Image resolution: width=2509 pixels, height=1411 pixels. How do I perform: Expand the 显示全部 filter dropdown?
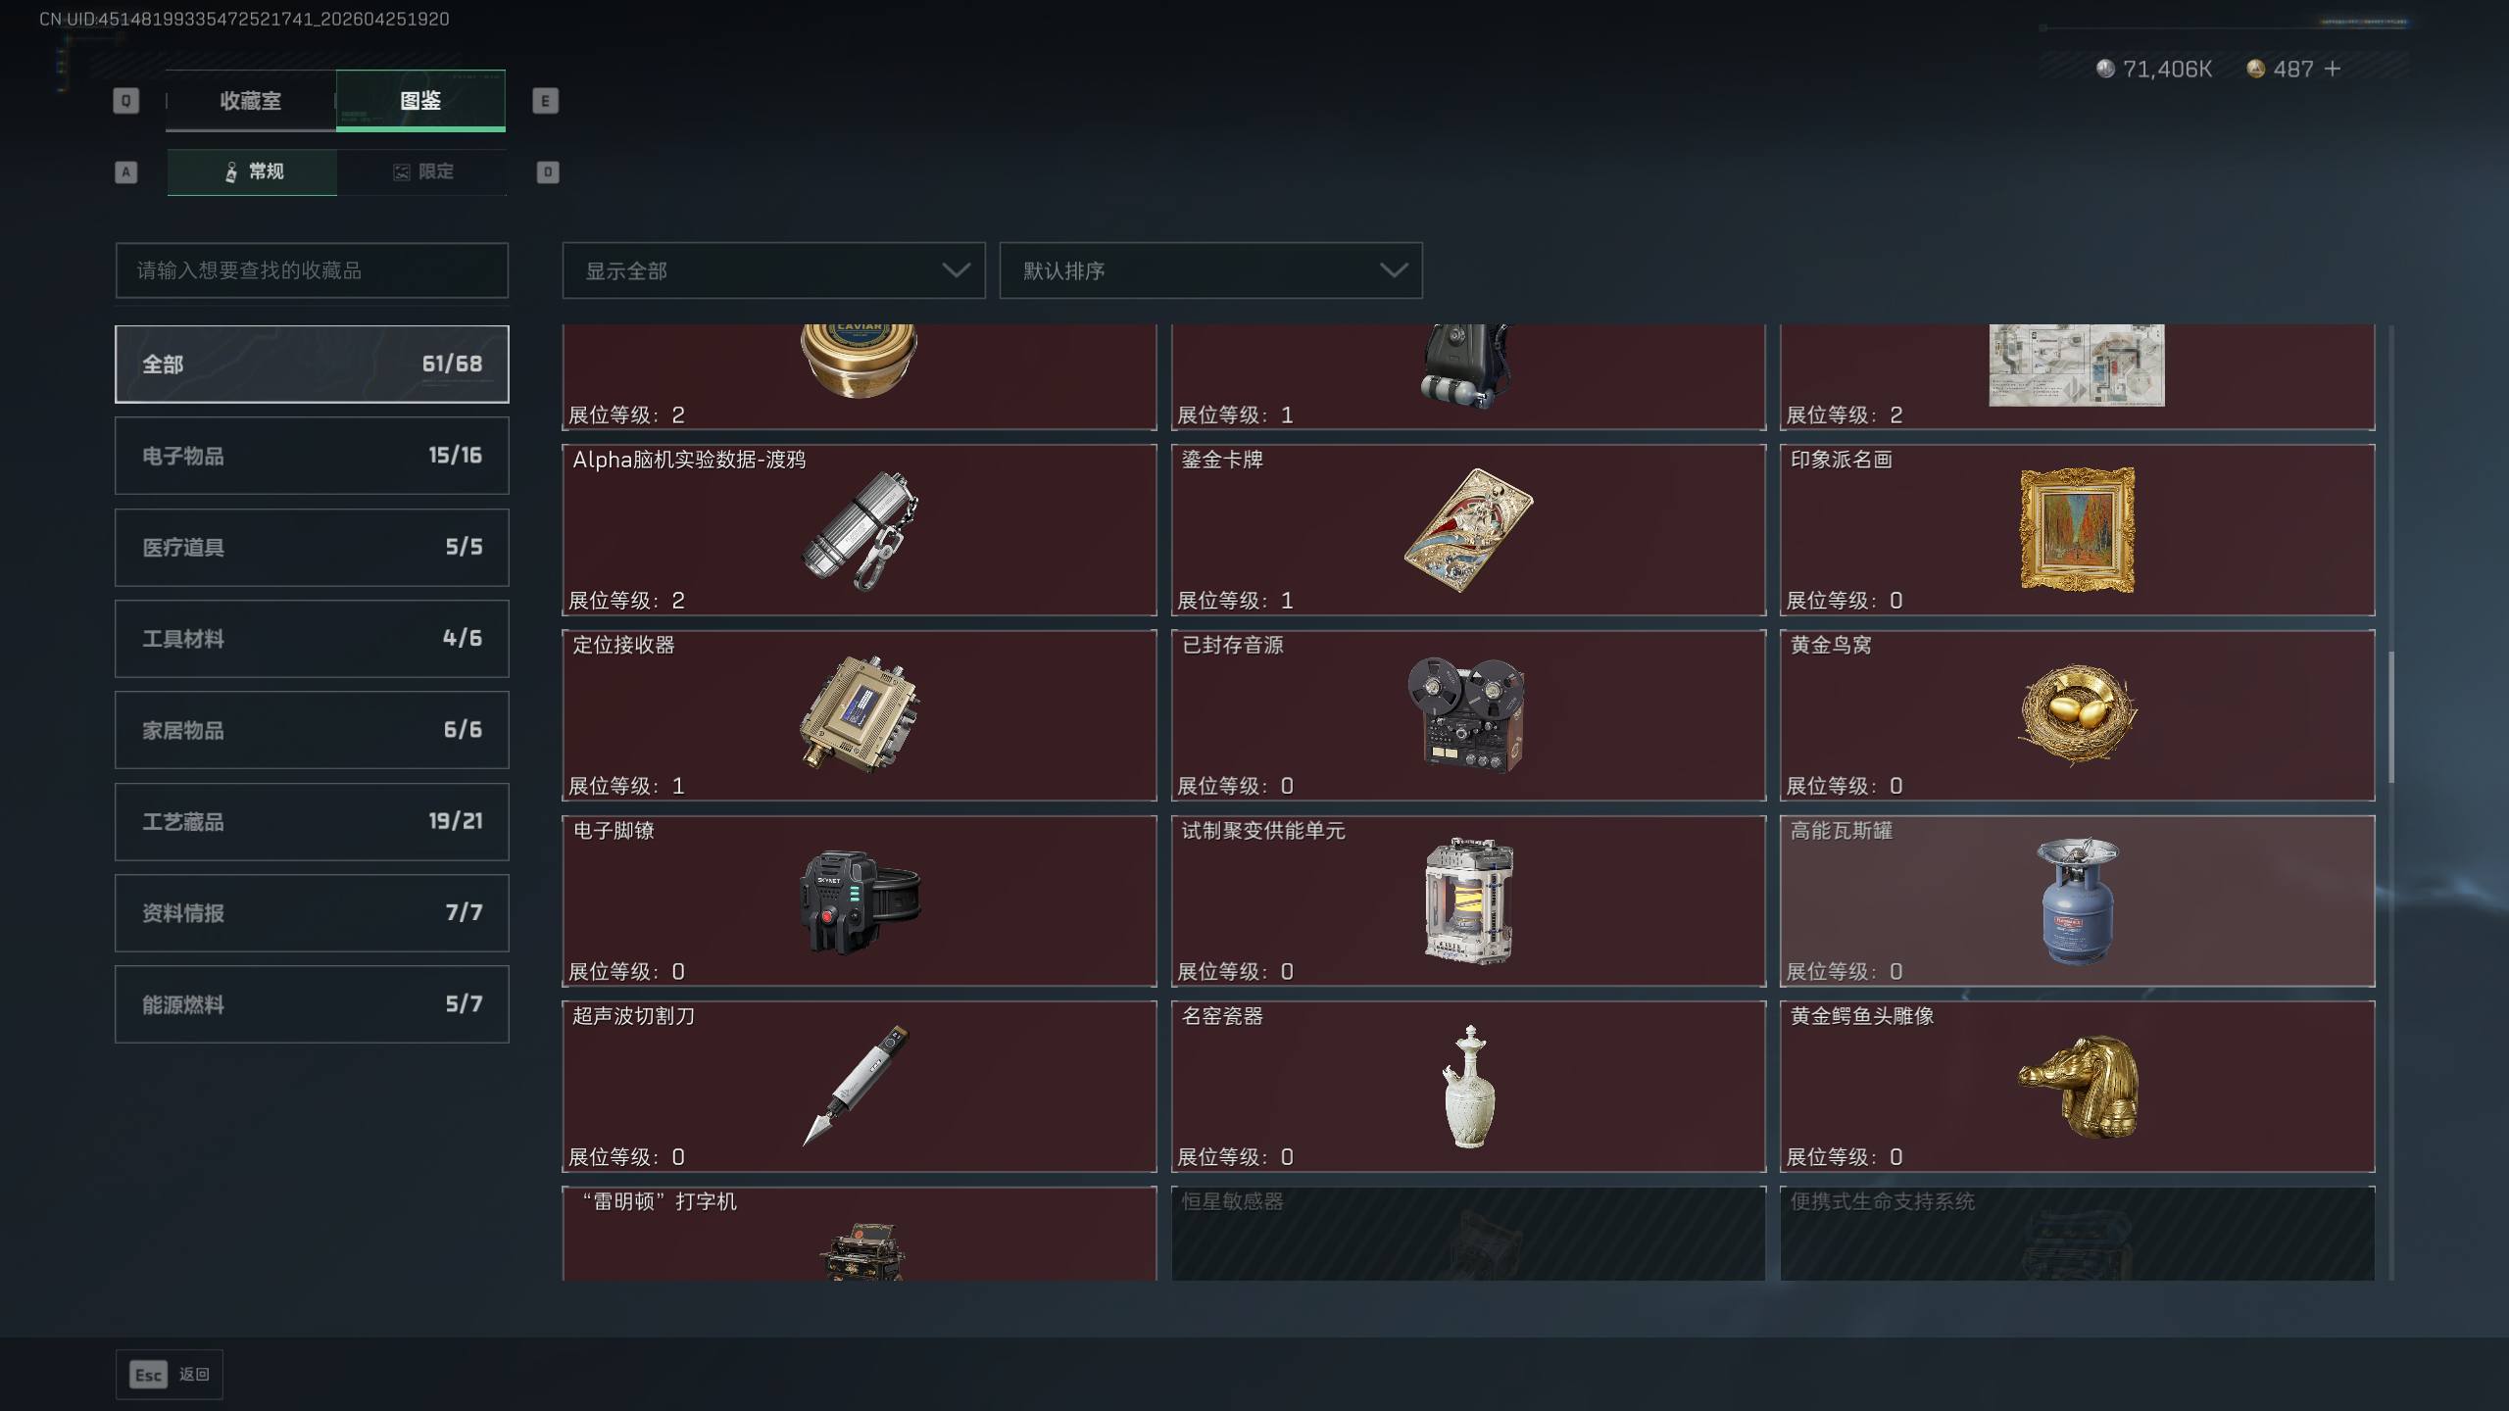[x=773, y=270]
